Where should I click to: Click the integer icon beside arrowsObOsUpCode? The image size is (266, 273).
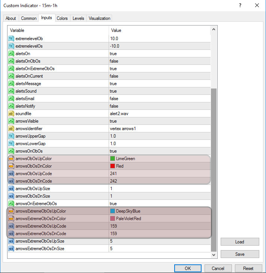11,174
